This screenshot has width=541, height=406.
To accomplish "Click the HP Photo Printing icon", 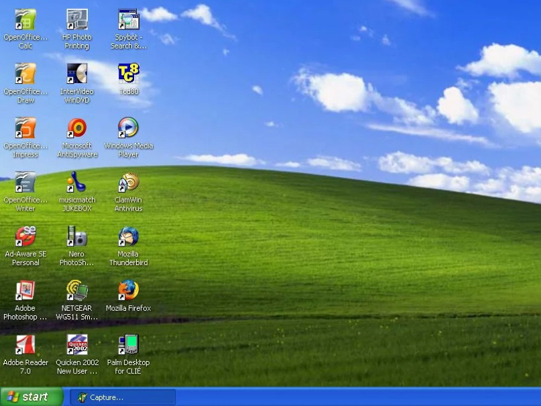I will (77, 20).
